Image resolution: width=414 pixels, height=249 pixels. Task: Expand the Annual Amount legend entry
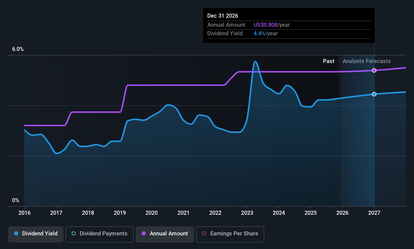pos(165,234)
